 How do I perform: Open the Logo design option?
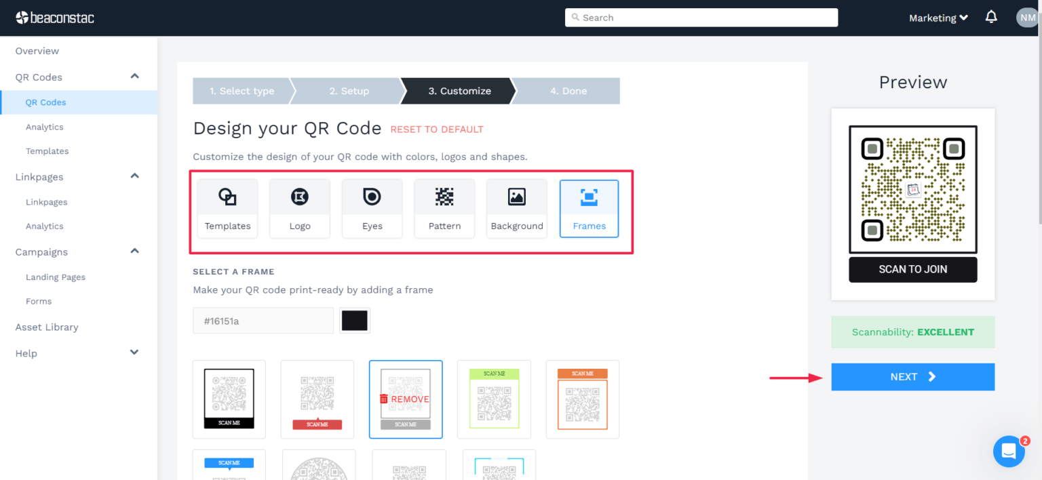tap(300, 208)
